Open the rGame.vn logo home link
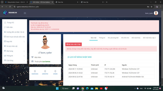Viewport: 163px width, 91px height. point(10,13)
